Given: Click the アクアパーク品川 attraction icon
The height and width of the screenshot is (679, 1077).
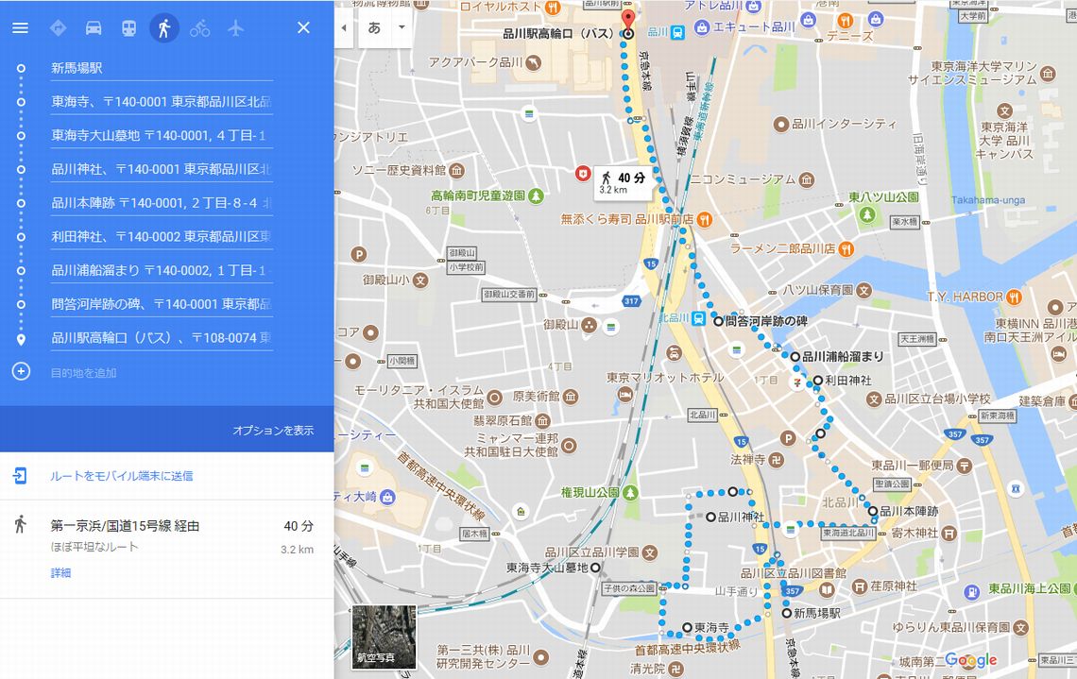Looking at the screenshot, I should (533, 63).
